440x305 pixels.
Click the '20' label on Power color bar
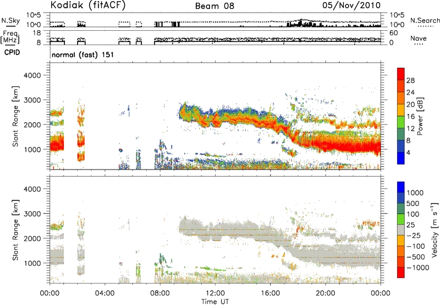410,105
